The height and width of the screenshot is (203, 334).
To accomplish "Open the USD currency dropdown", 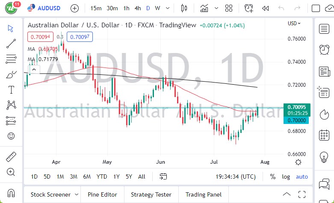I will point(294,24).
